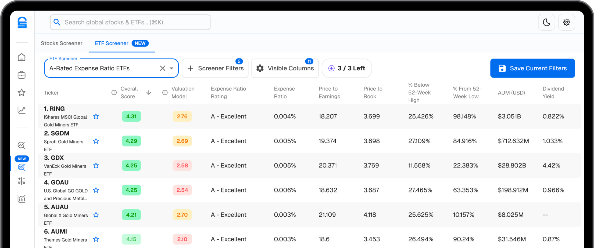Expand the ETF Screener dropdown arrow
Screen dimensions: 594x248
tap(171, 68)
